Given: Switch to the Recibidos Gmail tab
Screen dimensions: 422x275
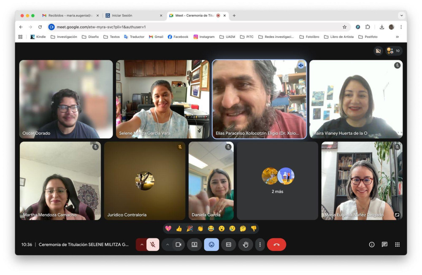Looking at the screenshot, I should click(71, 16).
